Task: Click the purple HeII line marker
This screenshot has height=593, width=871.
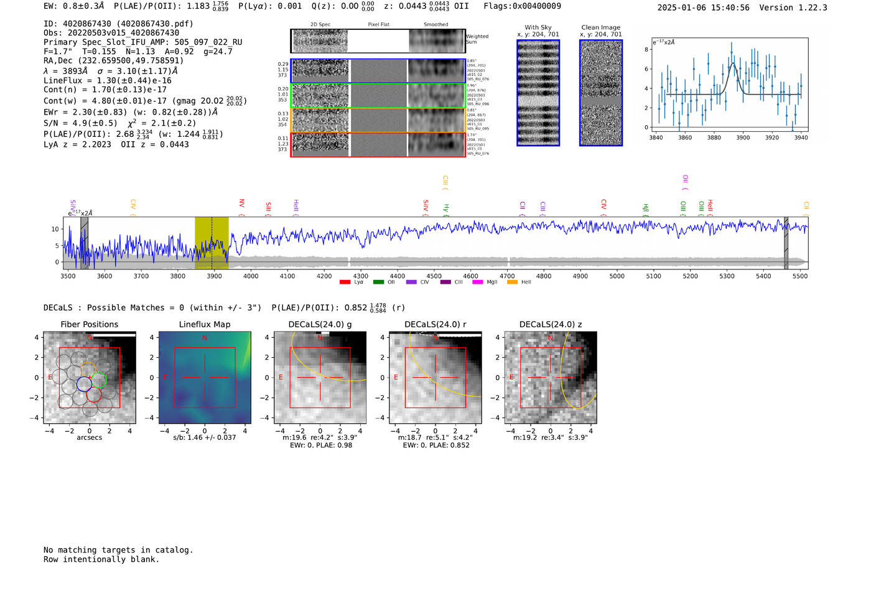Action: point(296,207)
